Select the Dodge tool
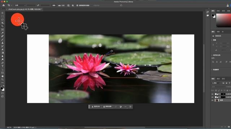Viewport: 231px width, 129px height. [3, 59]
